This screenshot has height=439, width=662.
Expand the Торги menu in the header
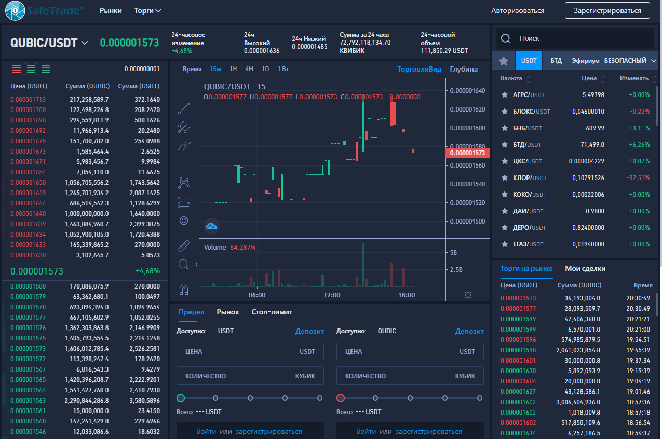[x=146, y=10]
